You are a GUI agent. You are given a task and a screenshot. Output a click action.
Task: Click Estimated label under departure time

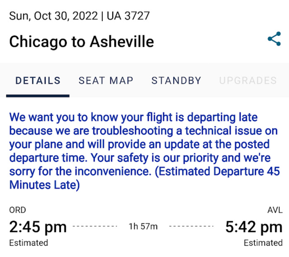(29, 243)
